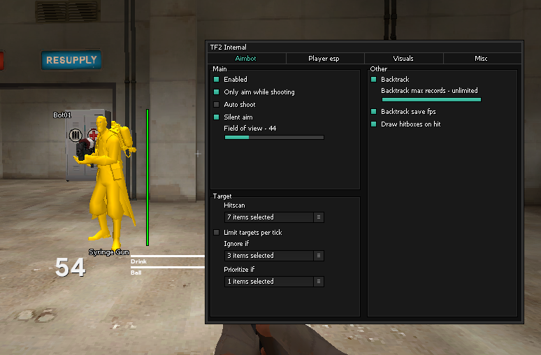Enable Limit targets per tick checkbox
This screenshot has height=355, width=541.
(217, 233)
